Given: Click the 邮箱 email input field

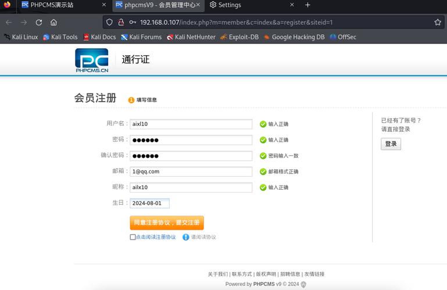Looking at the screenshot, I should (191, 172).
